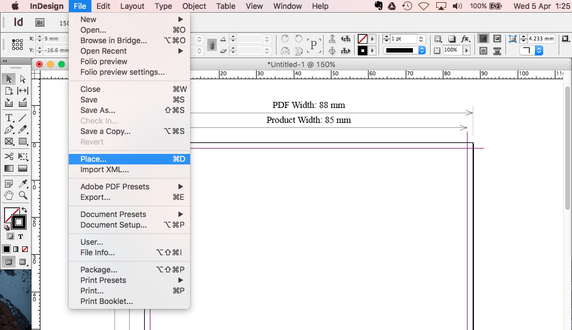
Task: Select the Gradient Swatch tool
Action: click(x=9, y=168)
